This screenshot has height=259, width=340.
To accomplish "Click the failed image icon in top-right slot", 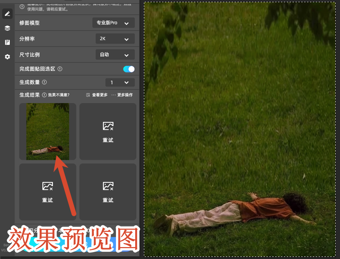I will pos(108,126).
